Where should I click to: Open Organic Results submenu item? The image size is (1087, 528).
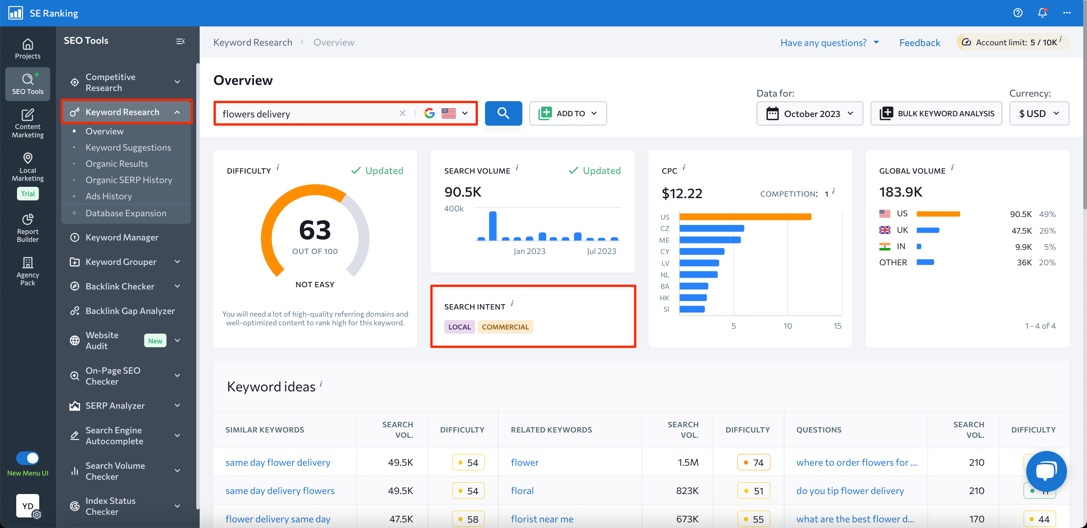coord(117,164)
